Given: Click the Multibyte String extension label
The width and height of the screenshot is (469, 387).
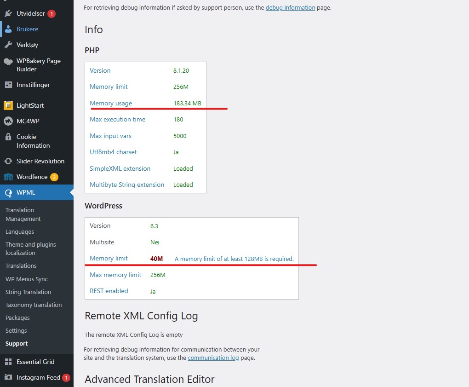Looking at the screenshot, I should click(x=127, y=185).
